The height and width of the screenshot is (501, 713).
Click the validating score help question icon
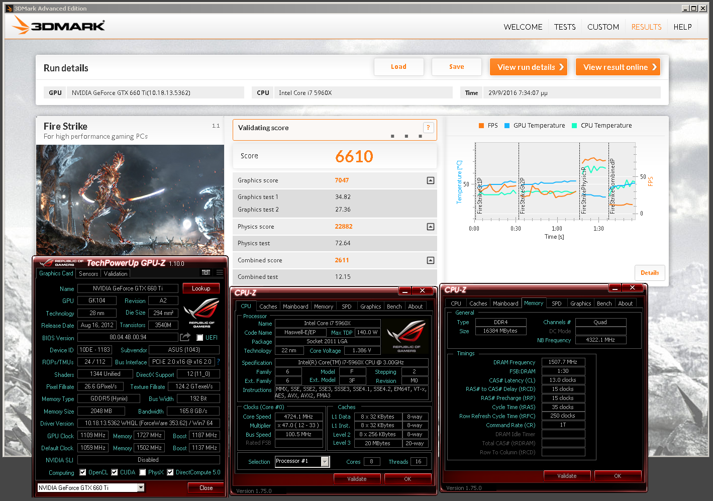tap(428, 128)
